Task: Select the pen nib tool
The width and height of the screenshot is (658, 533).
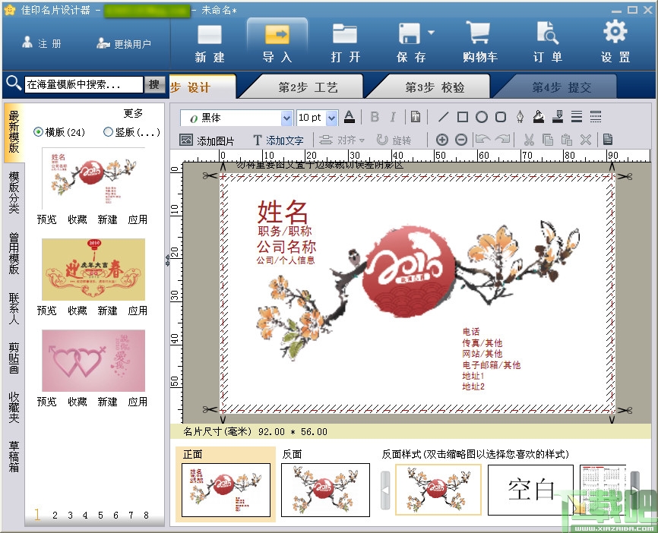Action: click(x=520, y=117)
